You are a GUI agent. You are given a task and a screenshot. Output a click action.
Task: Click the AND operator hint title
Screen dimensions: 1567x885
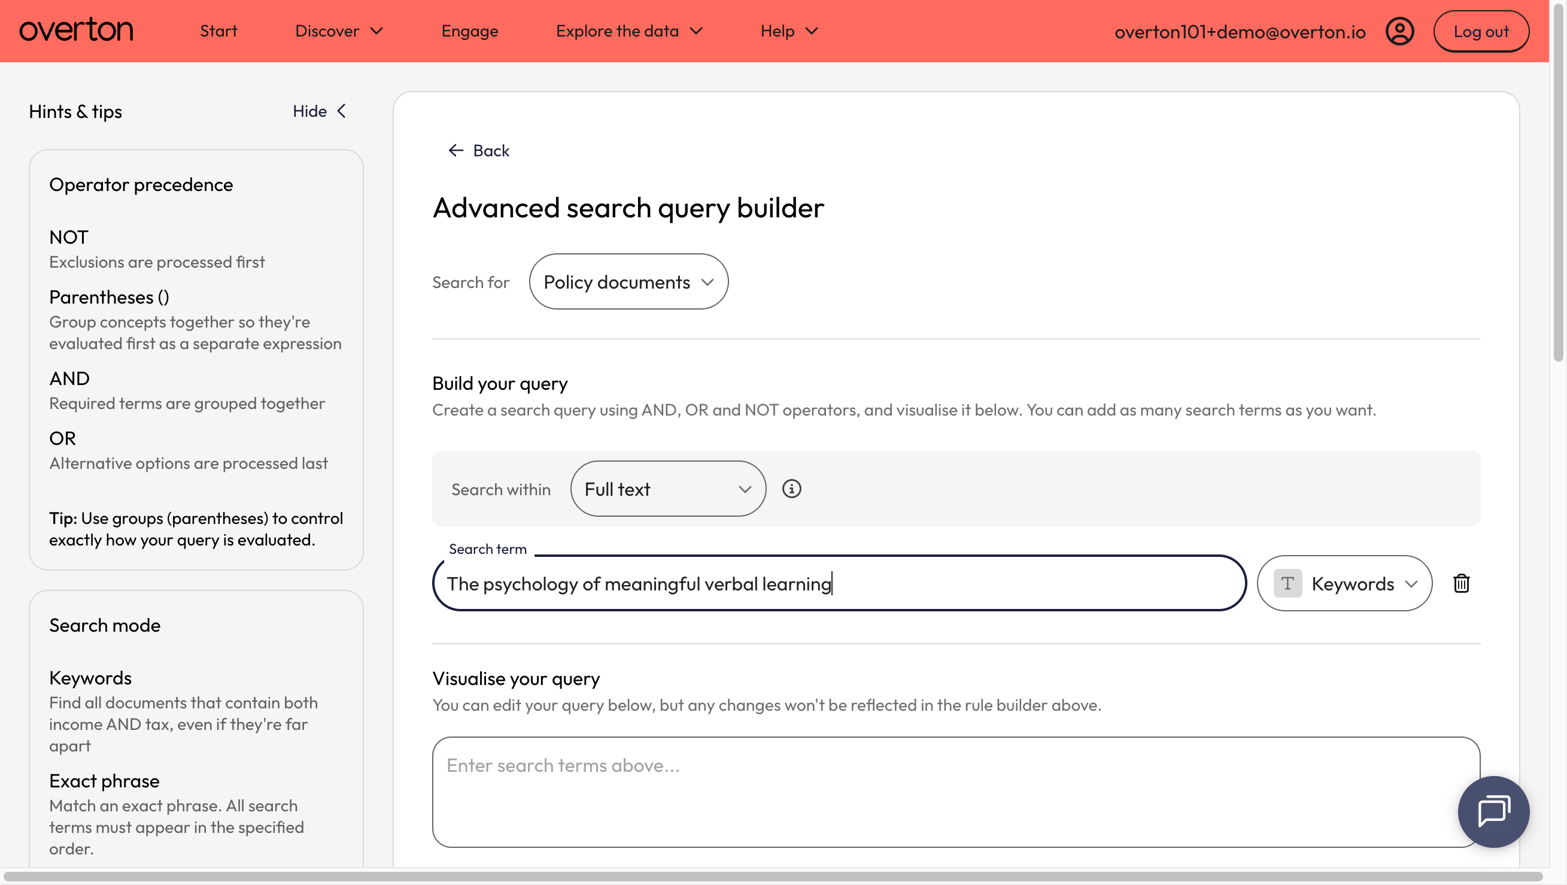pyautogui.click(x=69, y=378)
